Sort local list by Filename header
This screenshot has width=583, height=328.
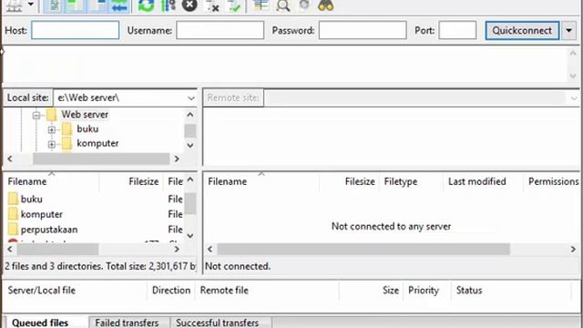(51, 181)
